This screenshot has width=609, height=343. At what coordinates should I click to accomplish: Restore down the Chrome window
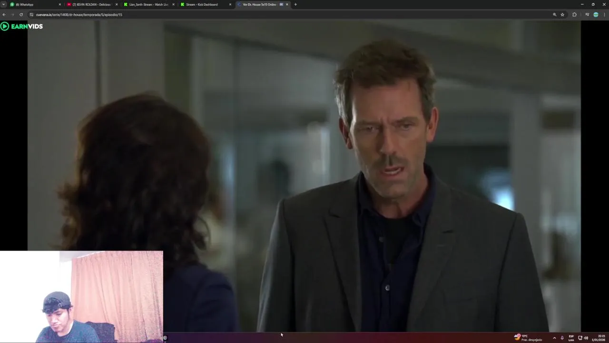[x=593, y=4]
